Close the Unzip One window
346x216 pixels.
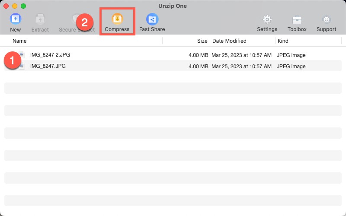(6, 6)
